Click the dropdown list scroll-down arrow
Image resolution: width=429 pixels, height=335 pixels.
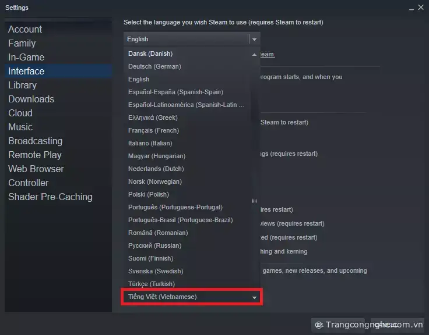(255, 298)
